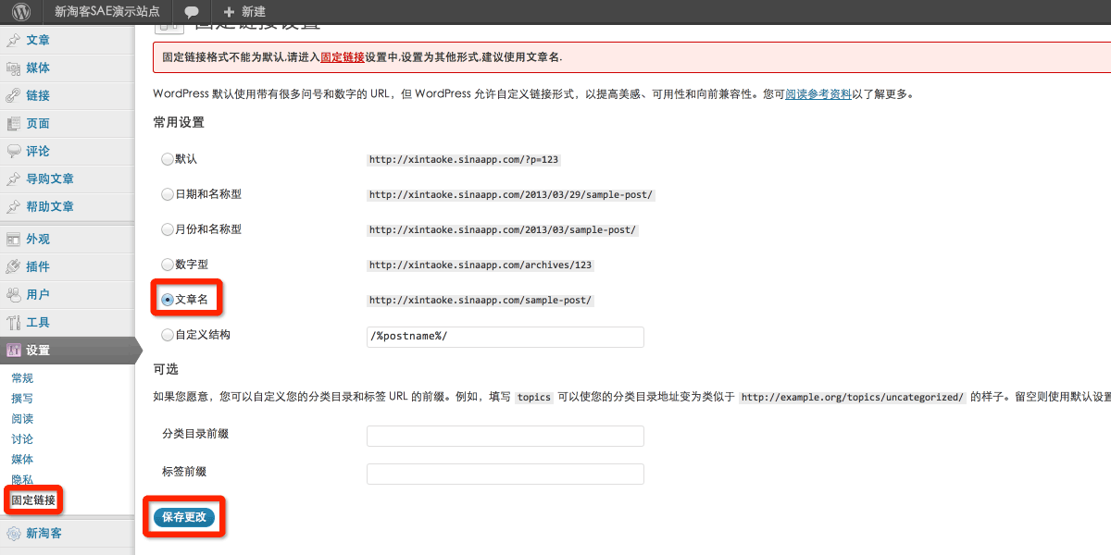1111x555 pixels.
Task: Select the 数字型 radio button
Action: coord(168,265)
